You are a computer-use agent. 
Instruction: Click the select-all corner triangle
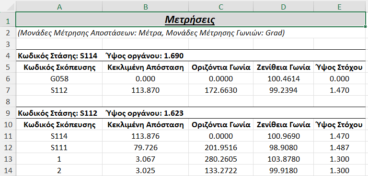coord(8,8)
